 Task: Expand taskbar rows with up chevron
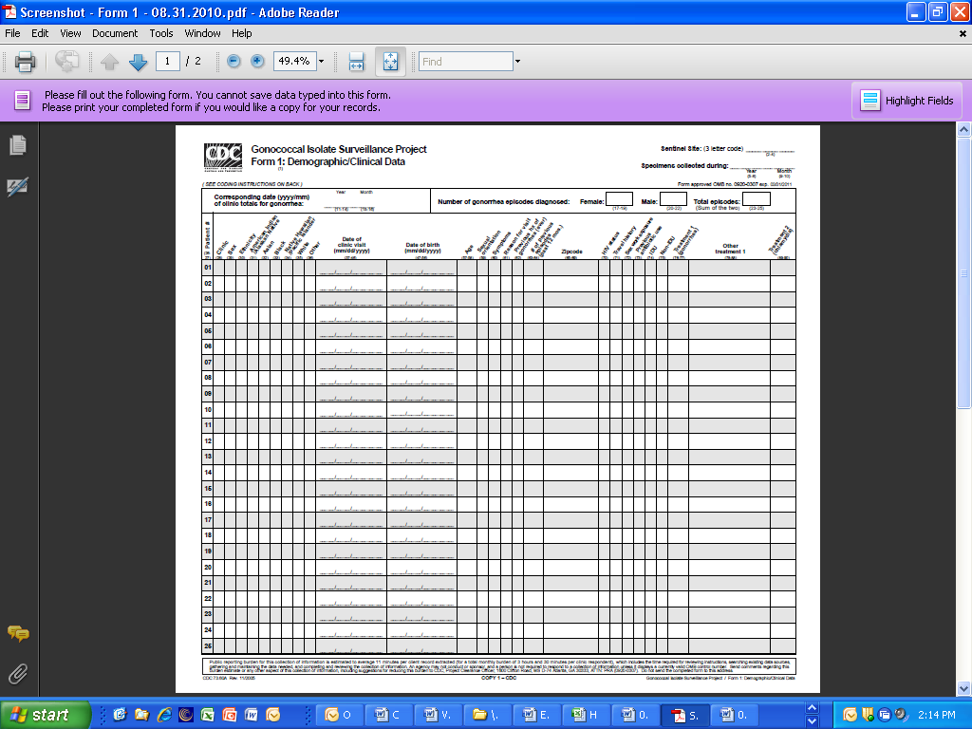point(812,708)
